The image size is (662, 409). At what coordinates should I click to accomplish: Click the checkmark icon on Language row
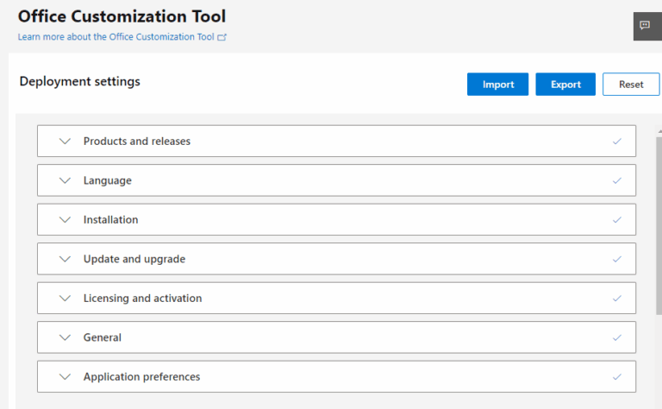tap(616, 180)
